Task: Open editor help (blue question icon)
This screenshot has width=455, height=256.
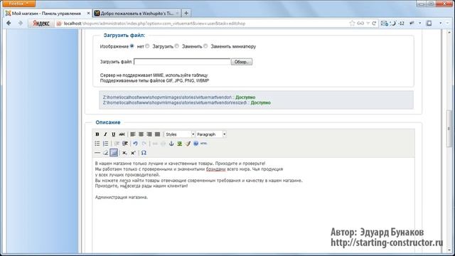Action: click(x=196, y=144)
